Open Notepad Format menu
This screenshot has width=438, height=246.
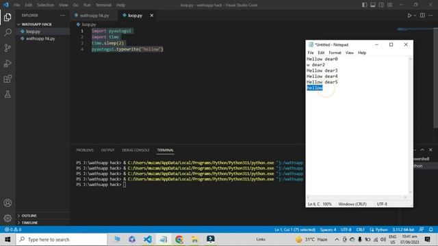point(335,53)
